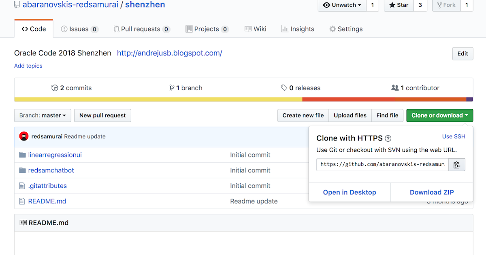Unwatch this repository
The image size is (486, 255).
tap(341, 5)
